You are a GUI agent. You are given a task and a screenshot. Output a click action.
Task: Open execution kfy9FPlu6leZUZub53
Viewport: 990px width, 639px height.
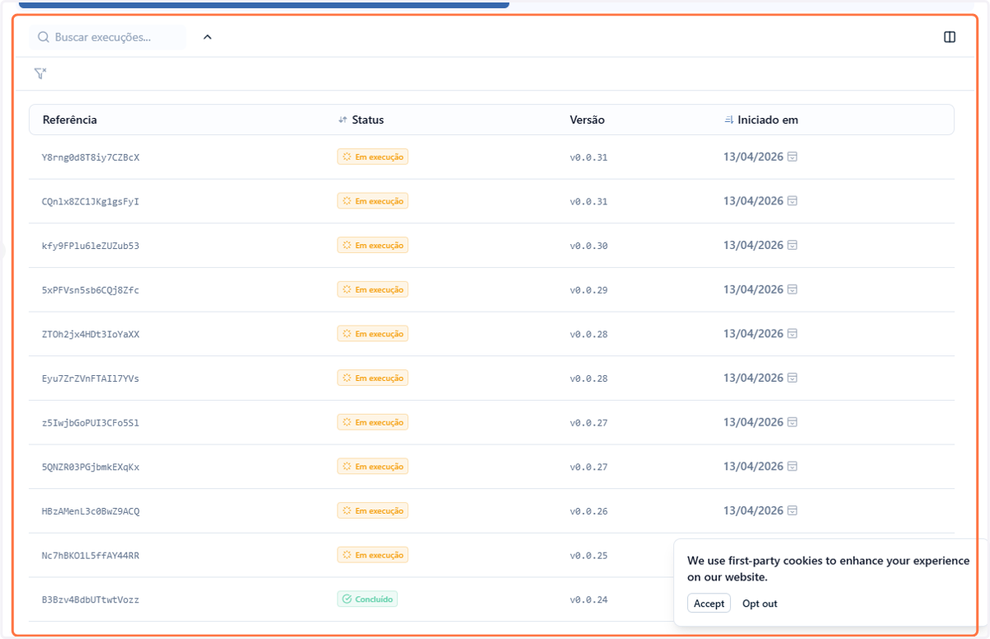point(91,246)
